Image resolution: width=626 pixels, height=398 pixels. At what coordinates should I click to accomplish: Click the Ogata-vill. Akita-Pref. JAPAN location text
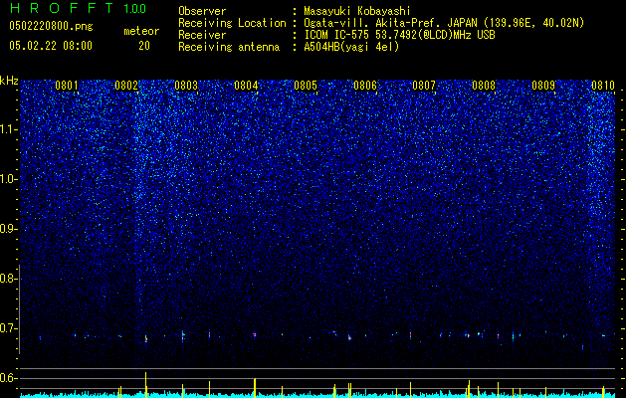pyautogui.click(x=444, y=23)
